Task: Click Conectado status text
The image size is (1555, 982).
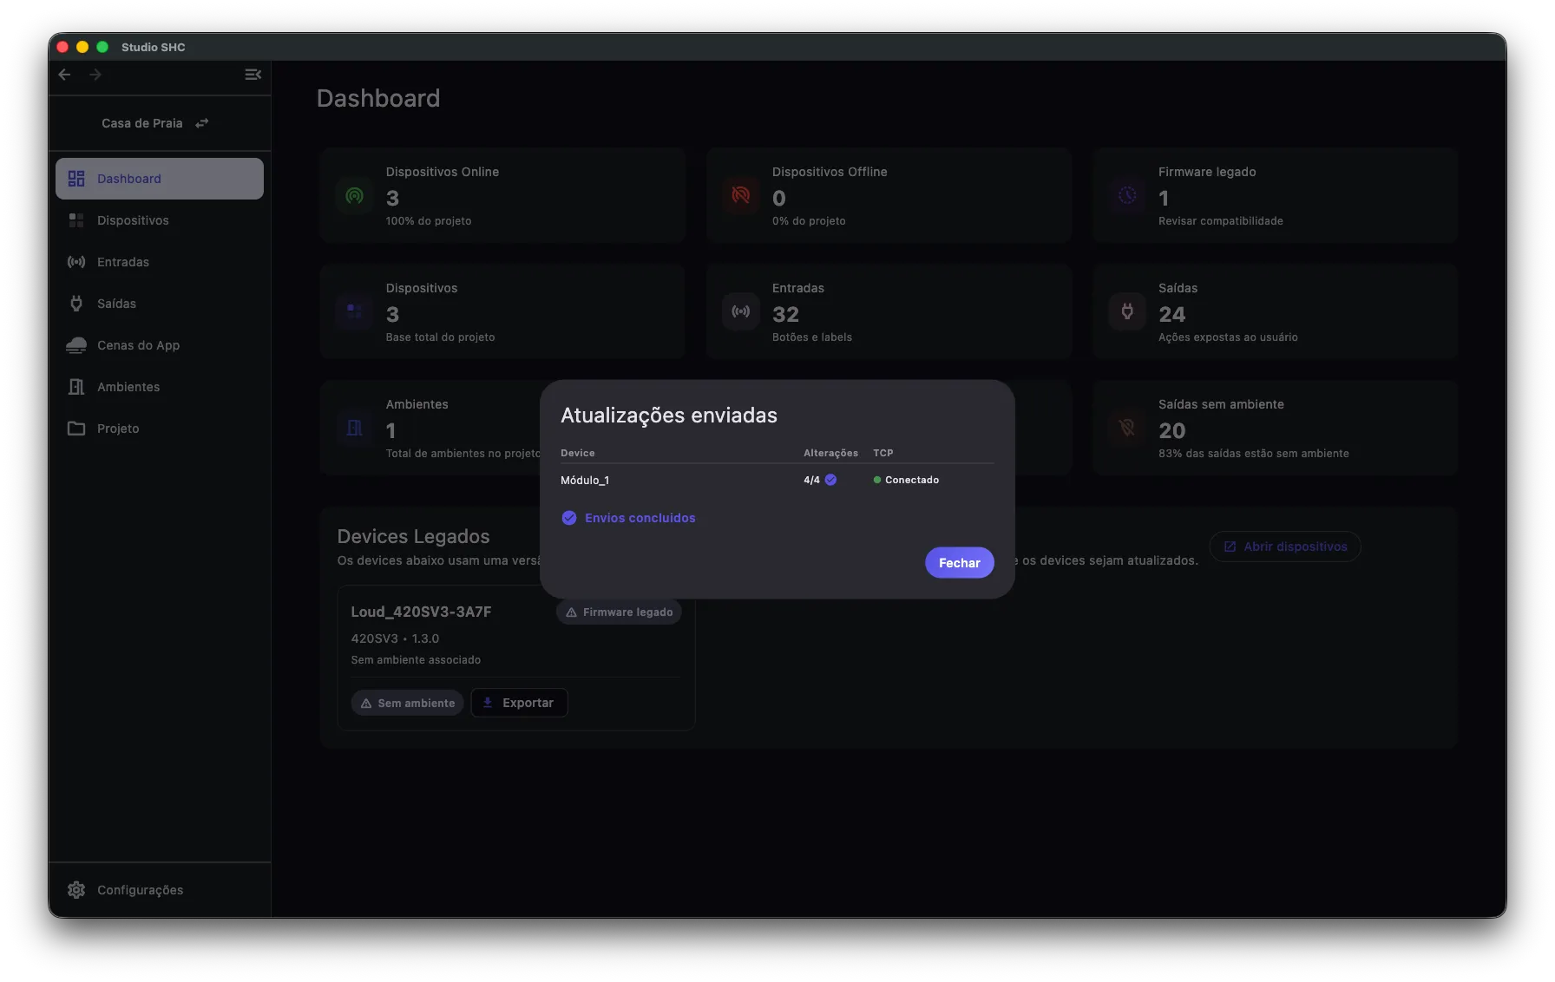Action: pyautogui.click(x=912, y=480)
